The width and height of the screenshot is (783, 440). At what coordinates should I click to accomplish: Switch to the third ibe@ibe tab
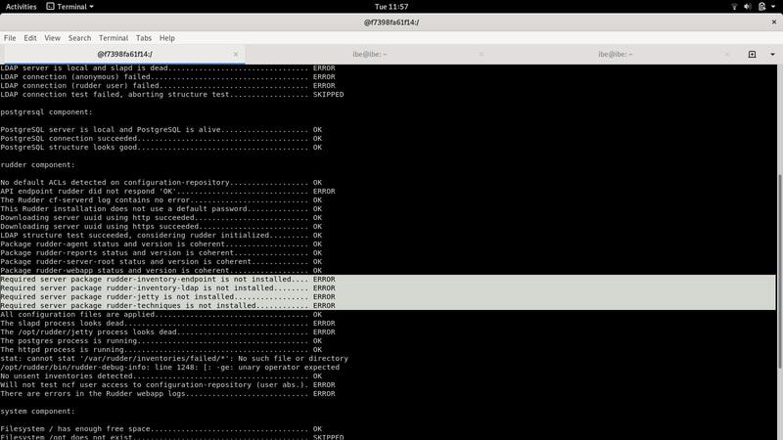(616, 54)
